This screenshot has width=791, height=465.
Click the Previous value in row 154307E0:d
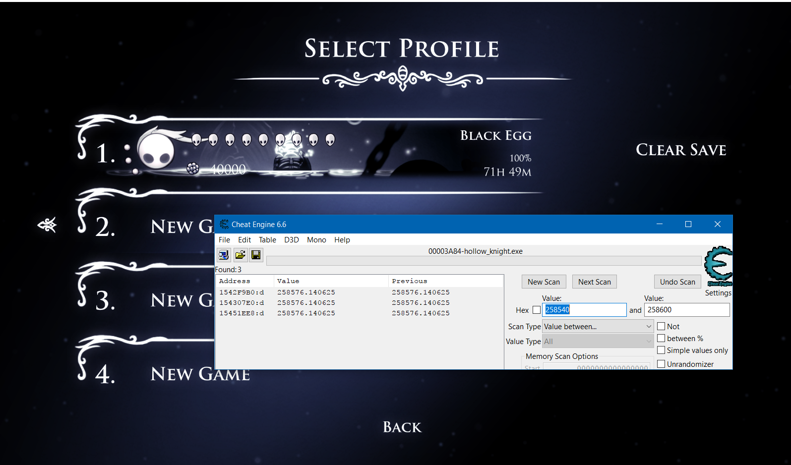point(421,303)
